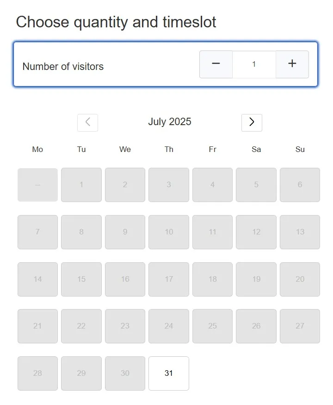Image resolution: width=333 pixels, height=405 pixels.
Task: Select July 31 on the calendar
Action: [169, 373]
